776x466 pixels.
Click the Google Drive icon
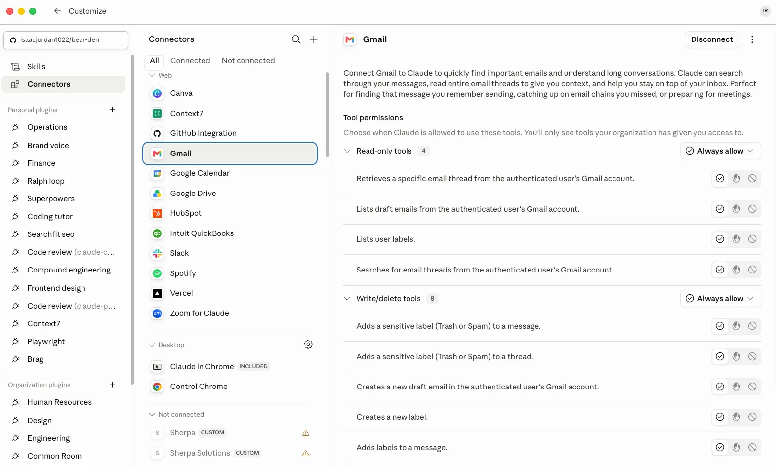[x=157, y=194]
